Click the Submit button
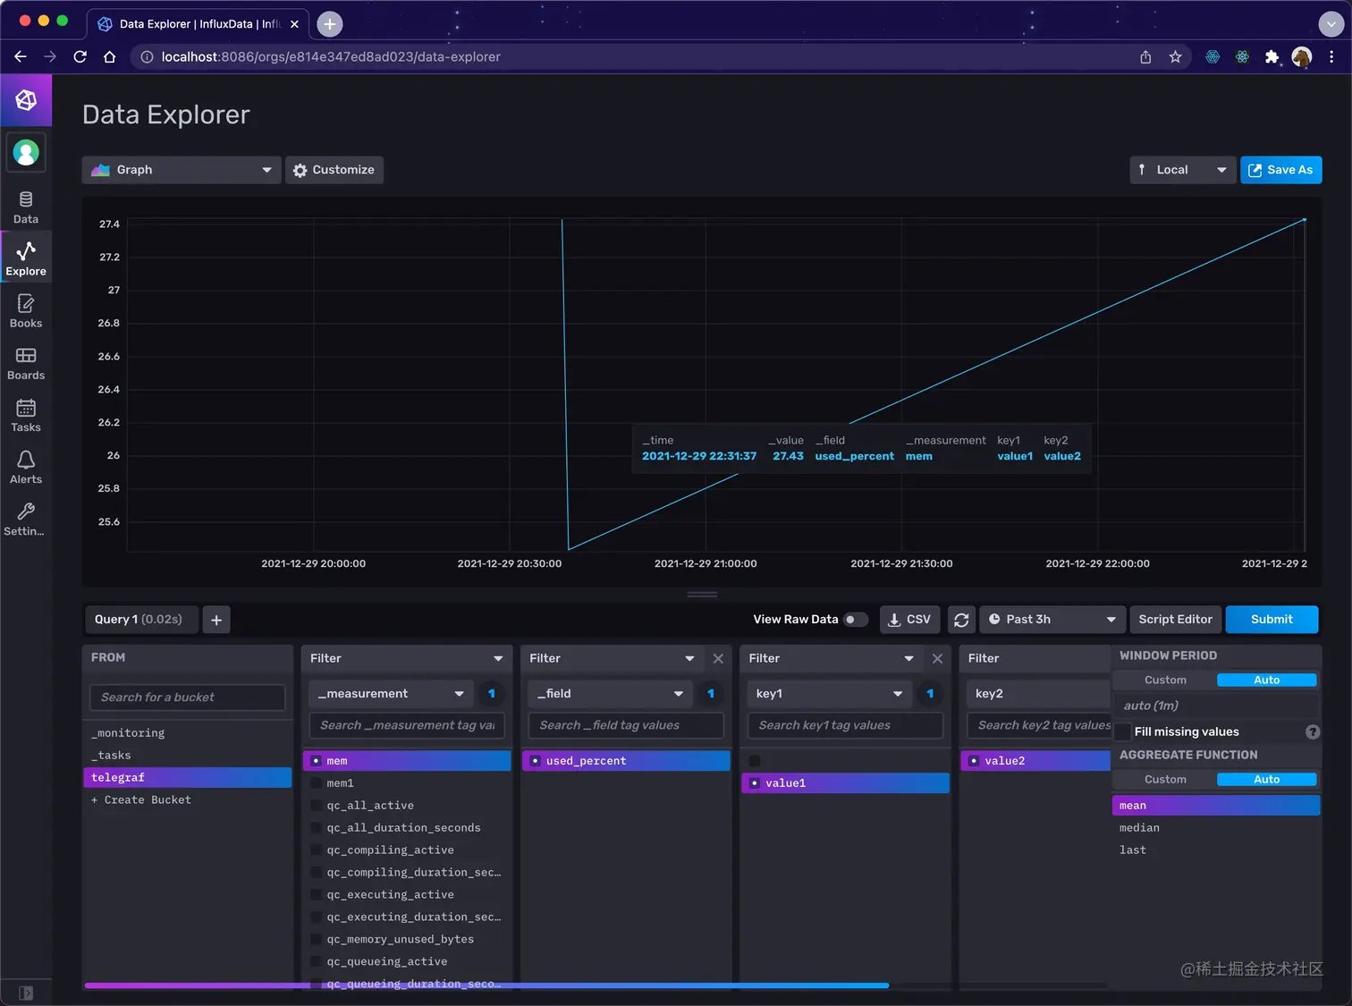 1272,620
